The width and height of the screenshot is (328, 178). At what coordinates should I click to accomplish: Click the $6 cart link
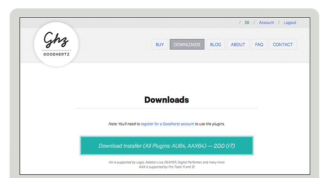click(247, 23)
